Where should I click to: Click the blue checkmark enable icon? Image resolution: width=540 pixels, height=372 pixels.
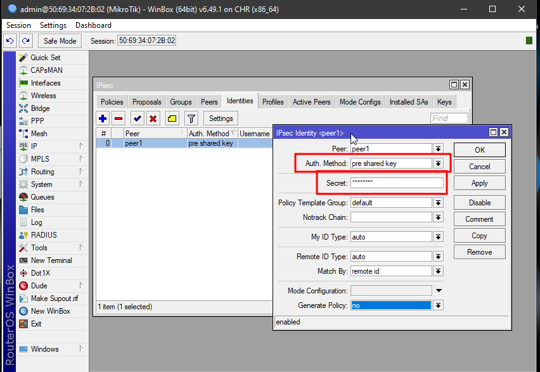pyautogui.click(x=137, y=119)
